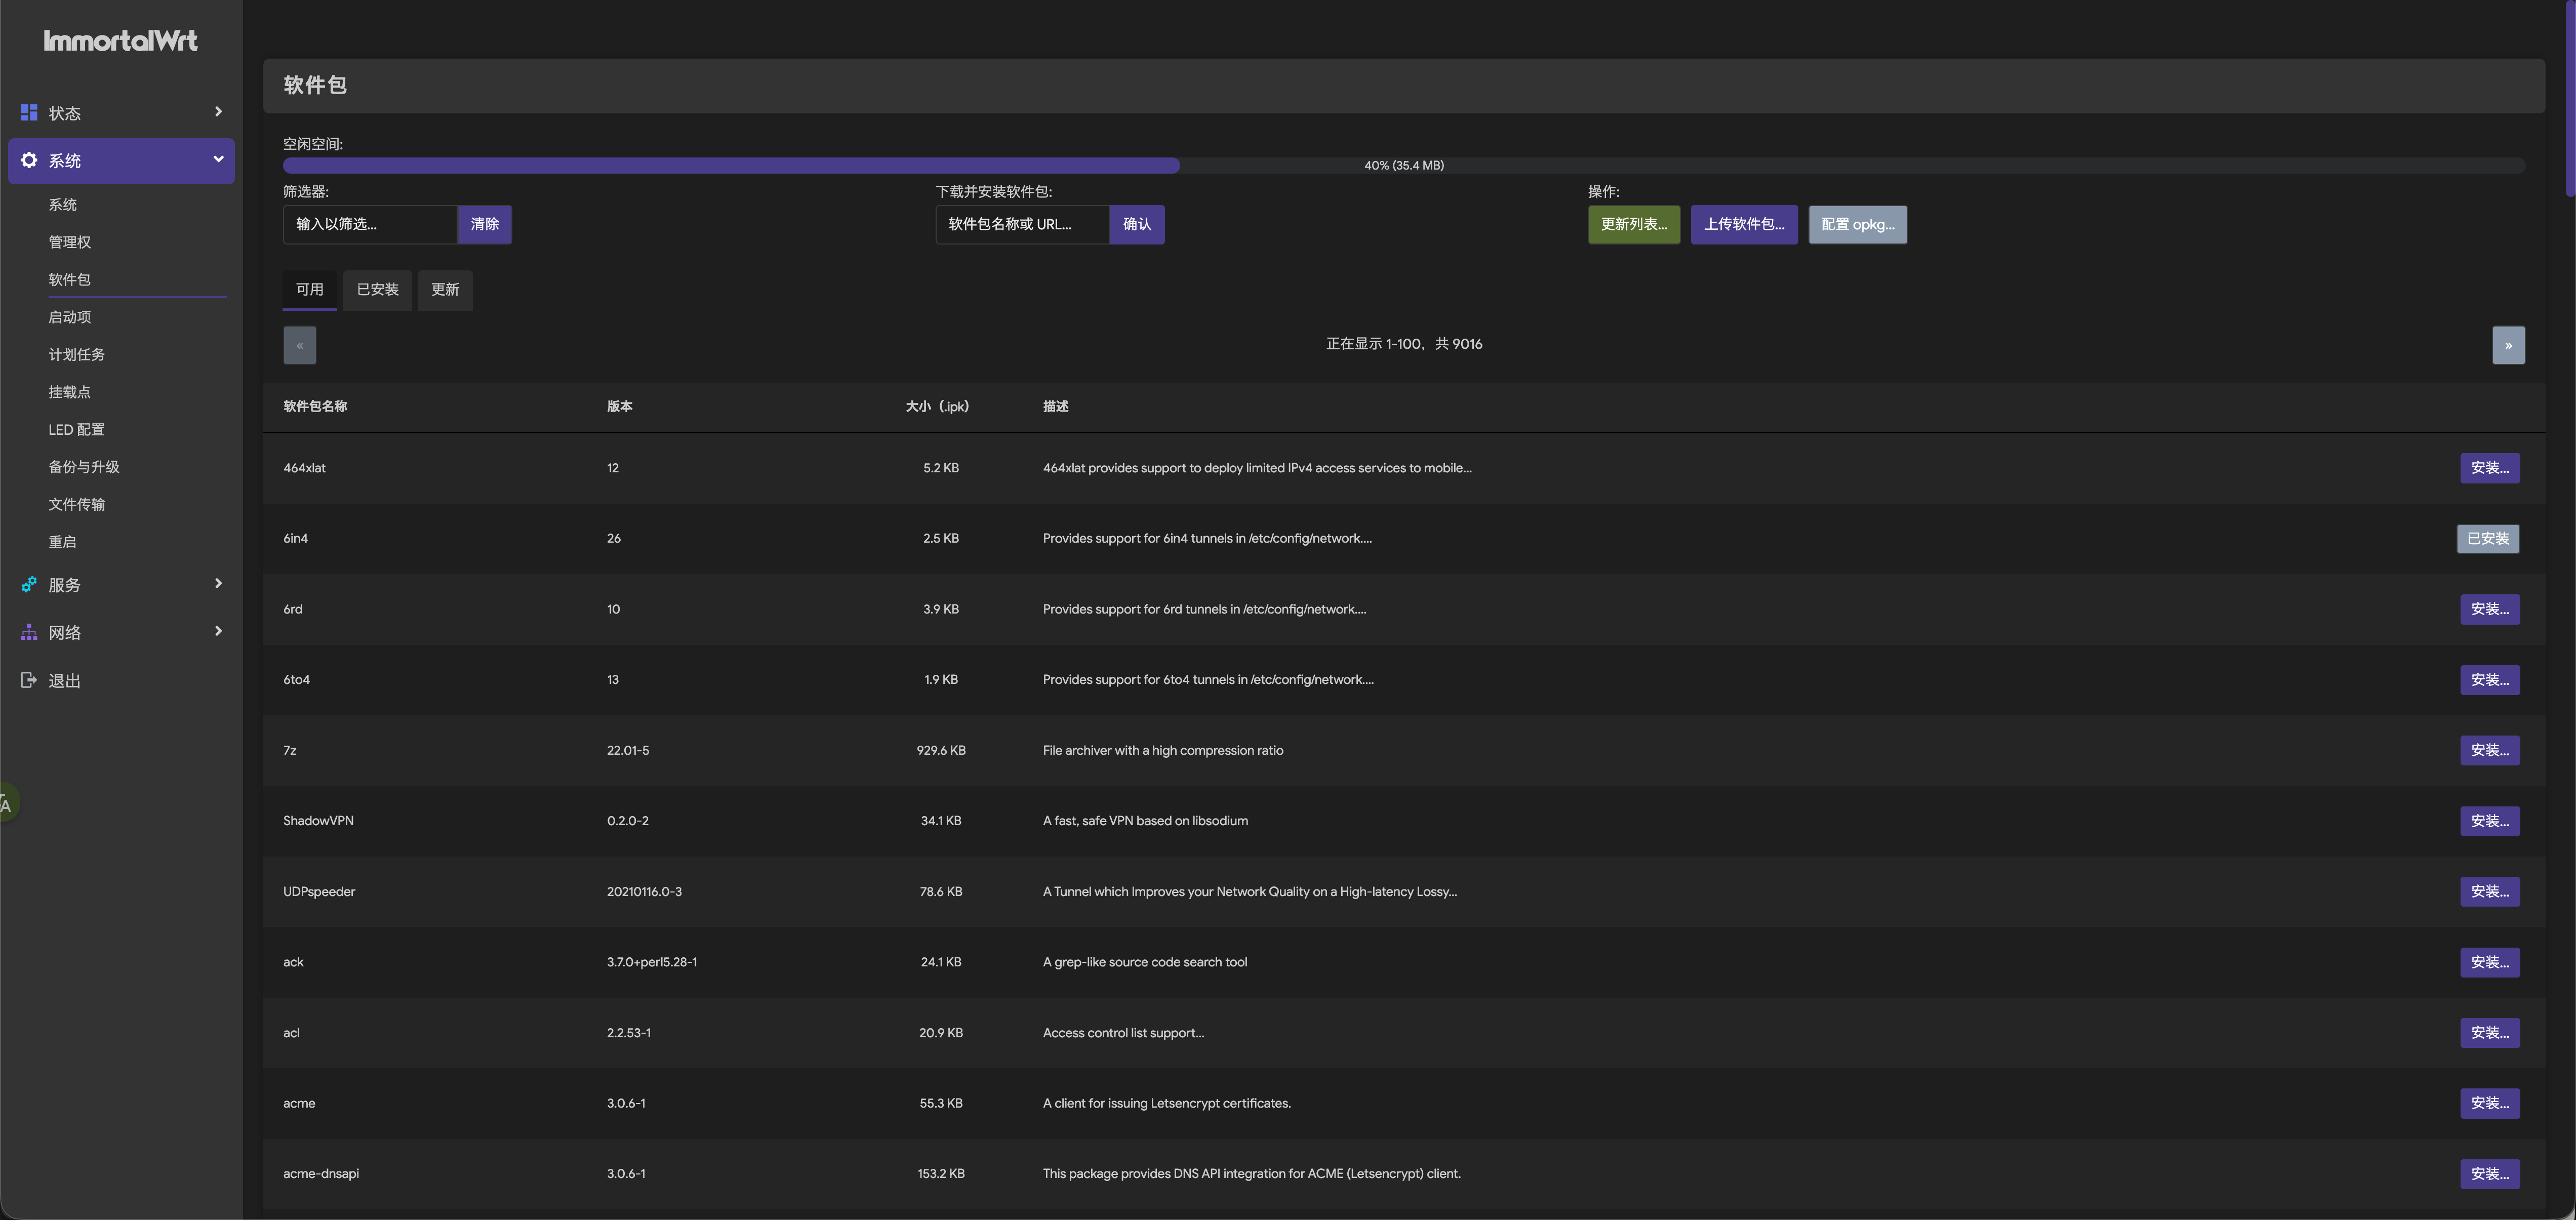Expand the 状态 menu chevron
This screenshot has width=2576, height=1220.
pos(218,112)
